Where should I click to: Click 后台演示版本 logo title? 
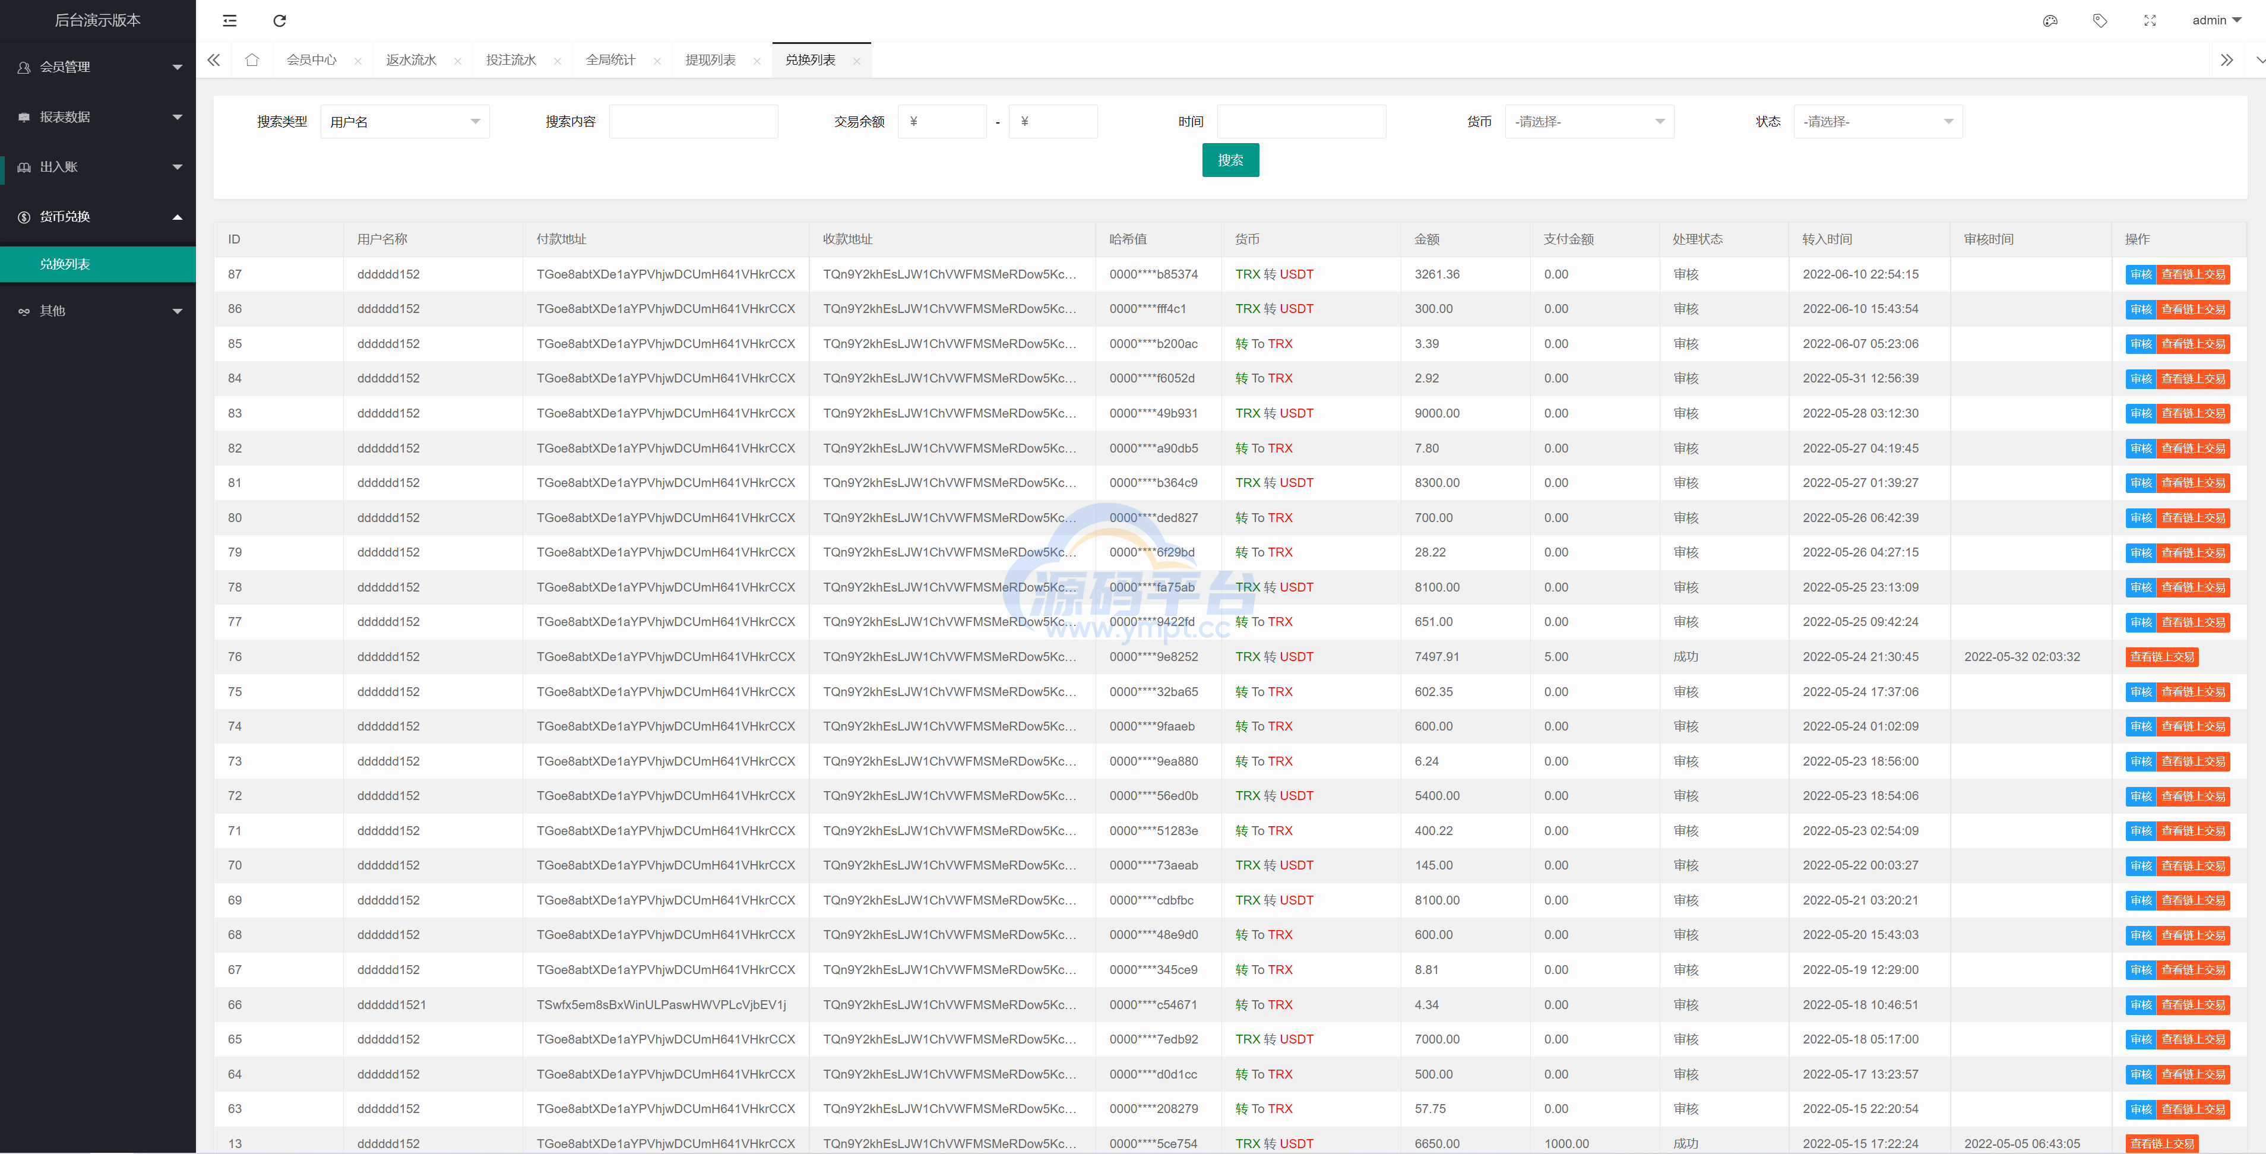[97, 20]
